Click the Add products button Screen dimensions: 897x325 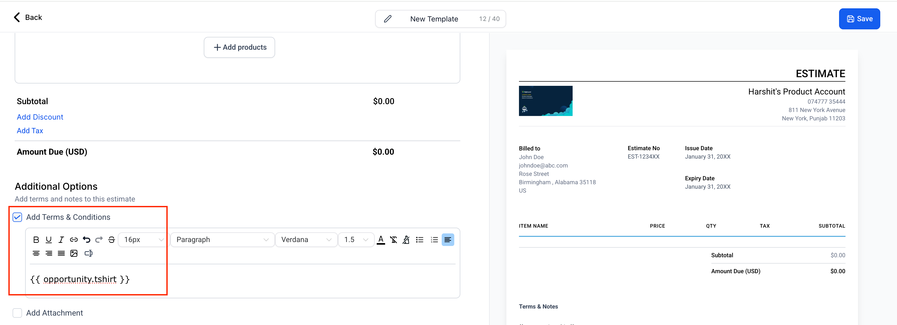click(239, 47)
